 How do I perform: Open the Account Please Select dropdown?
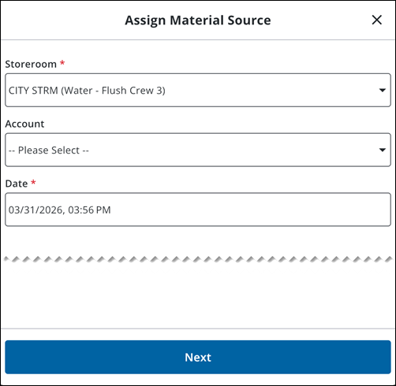(x=198, y=150)
